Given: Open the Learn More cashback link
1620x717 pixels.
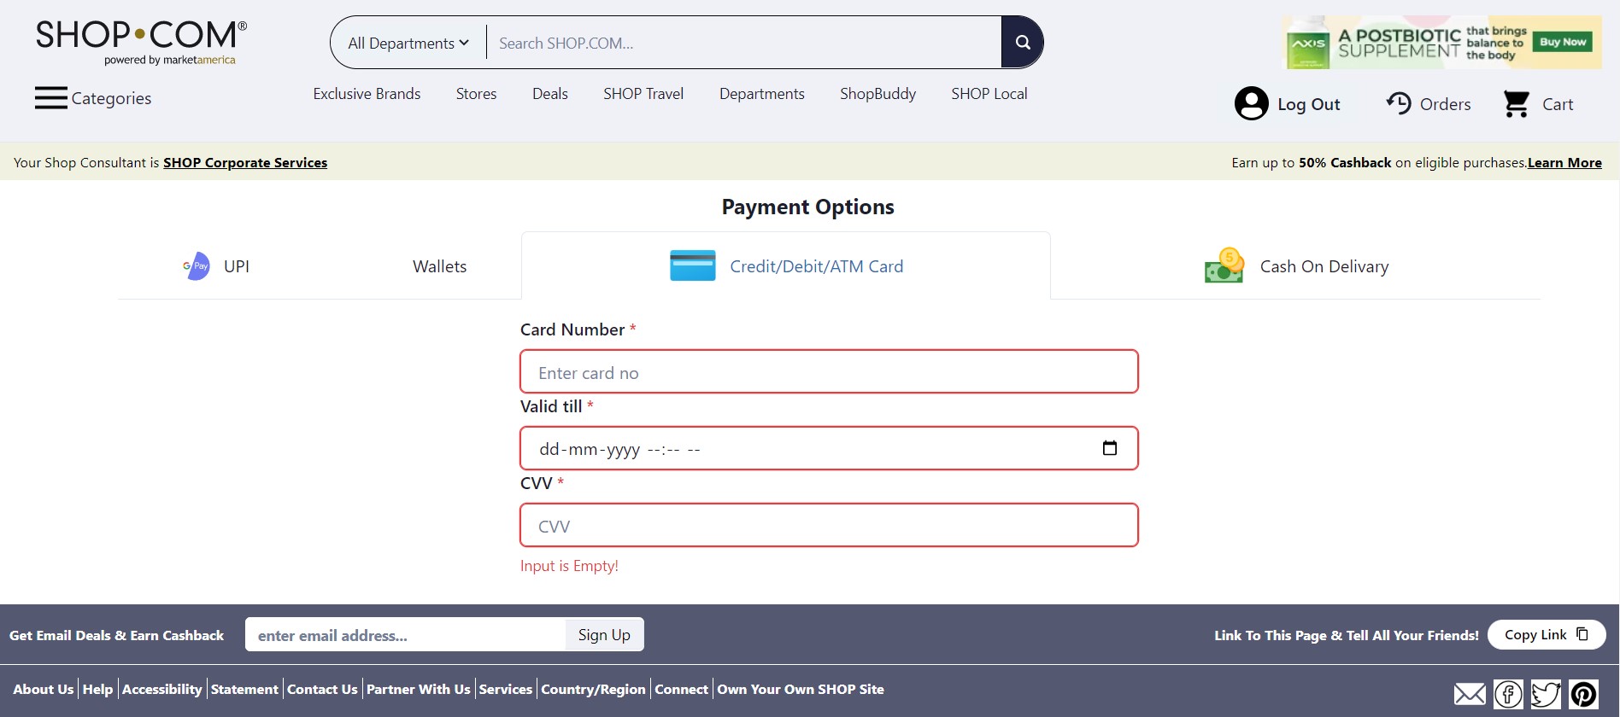Looking at the screenshot, I should click(1564, 162).
